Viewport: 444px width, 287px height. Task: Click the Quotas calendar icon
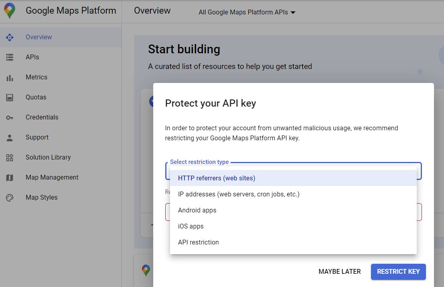(10, 97)
